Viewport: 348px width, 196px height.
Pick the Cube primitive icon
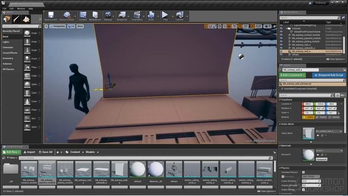[27, 76]
